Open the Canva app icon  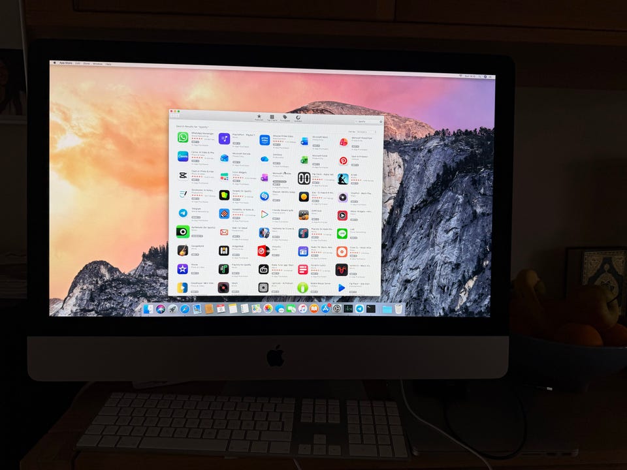(x=183, y=156)
